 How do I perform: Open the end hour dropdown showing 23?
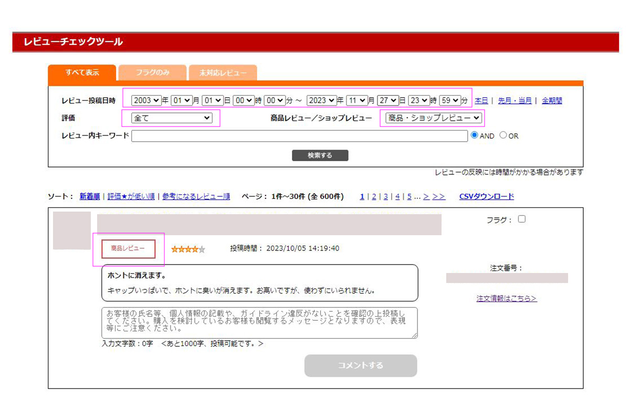[419, 100]
